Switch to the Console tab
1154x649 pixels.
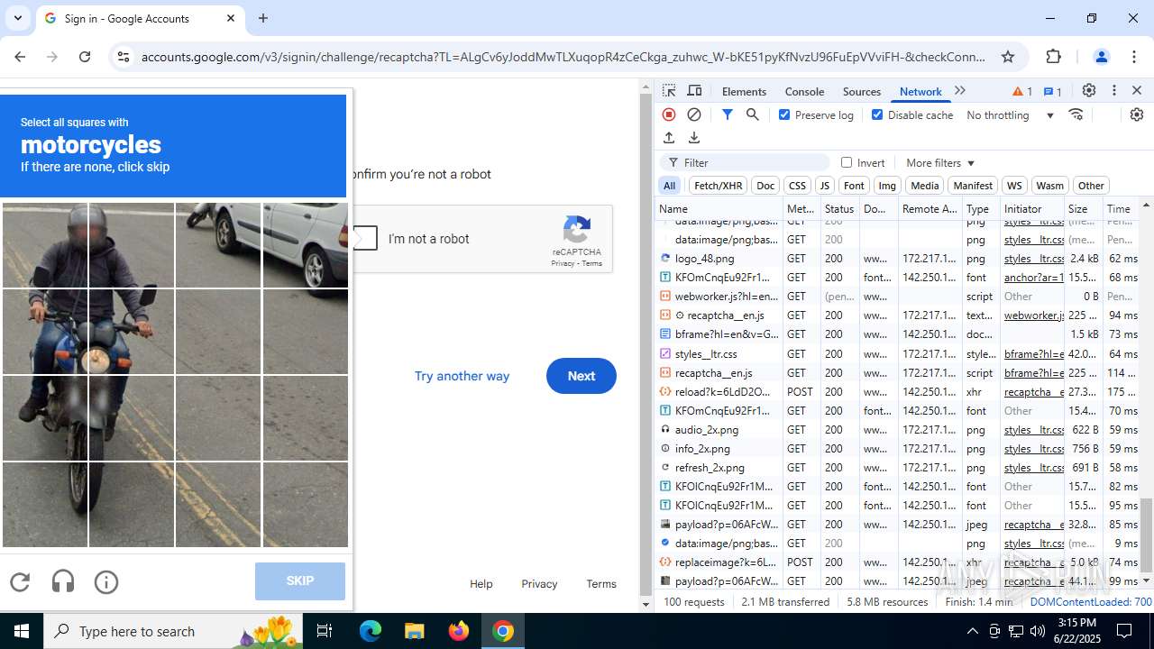click(x=804, y=91)
